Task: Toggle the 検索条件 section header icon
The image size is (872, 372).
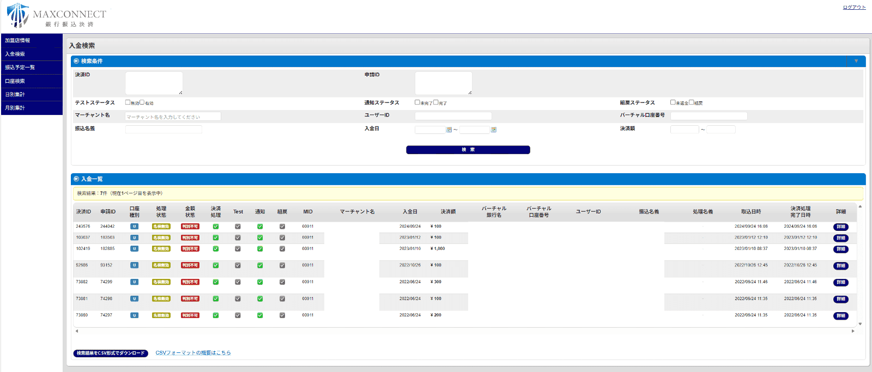Action: (x=76, y=61)
